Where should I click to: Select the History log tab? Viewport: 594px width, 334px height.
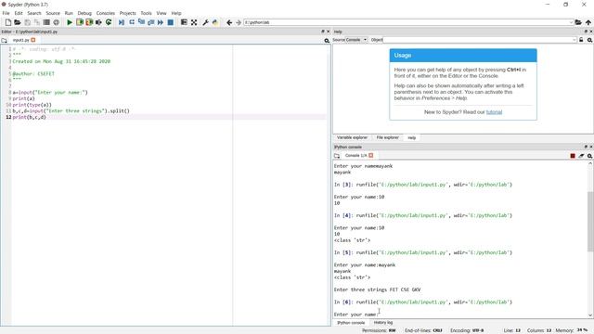(x=383, y=323)
